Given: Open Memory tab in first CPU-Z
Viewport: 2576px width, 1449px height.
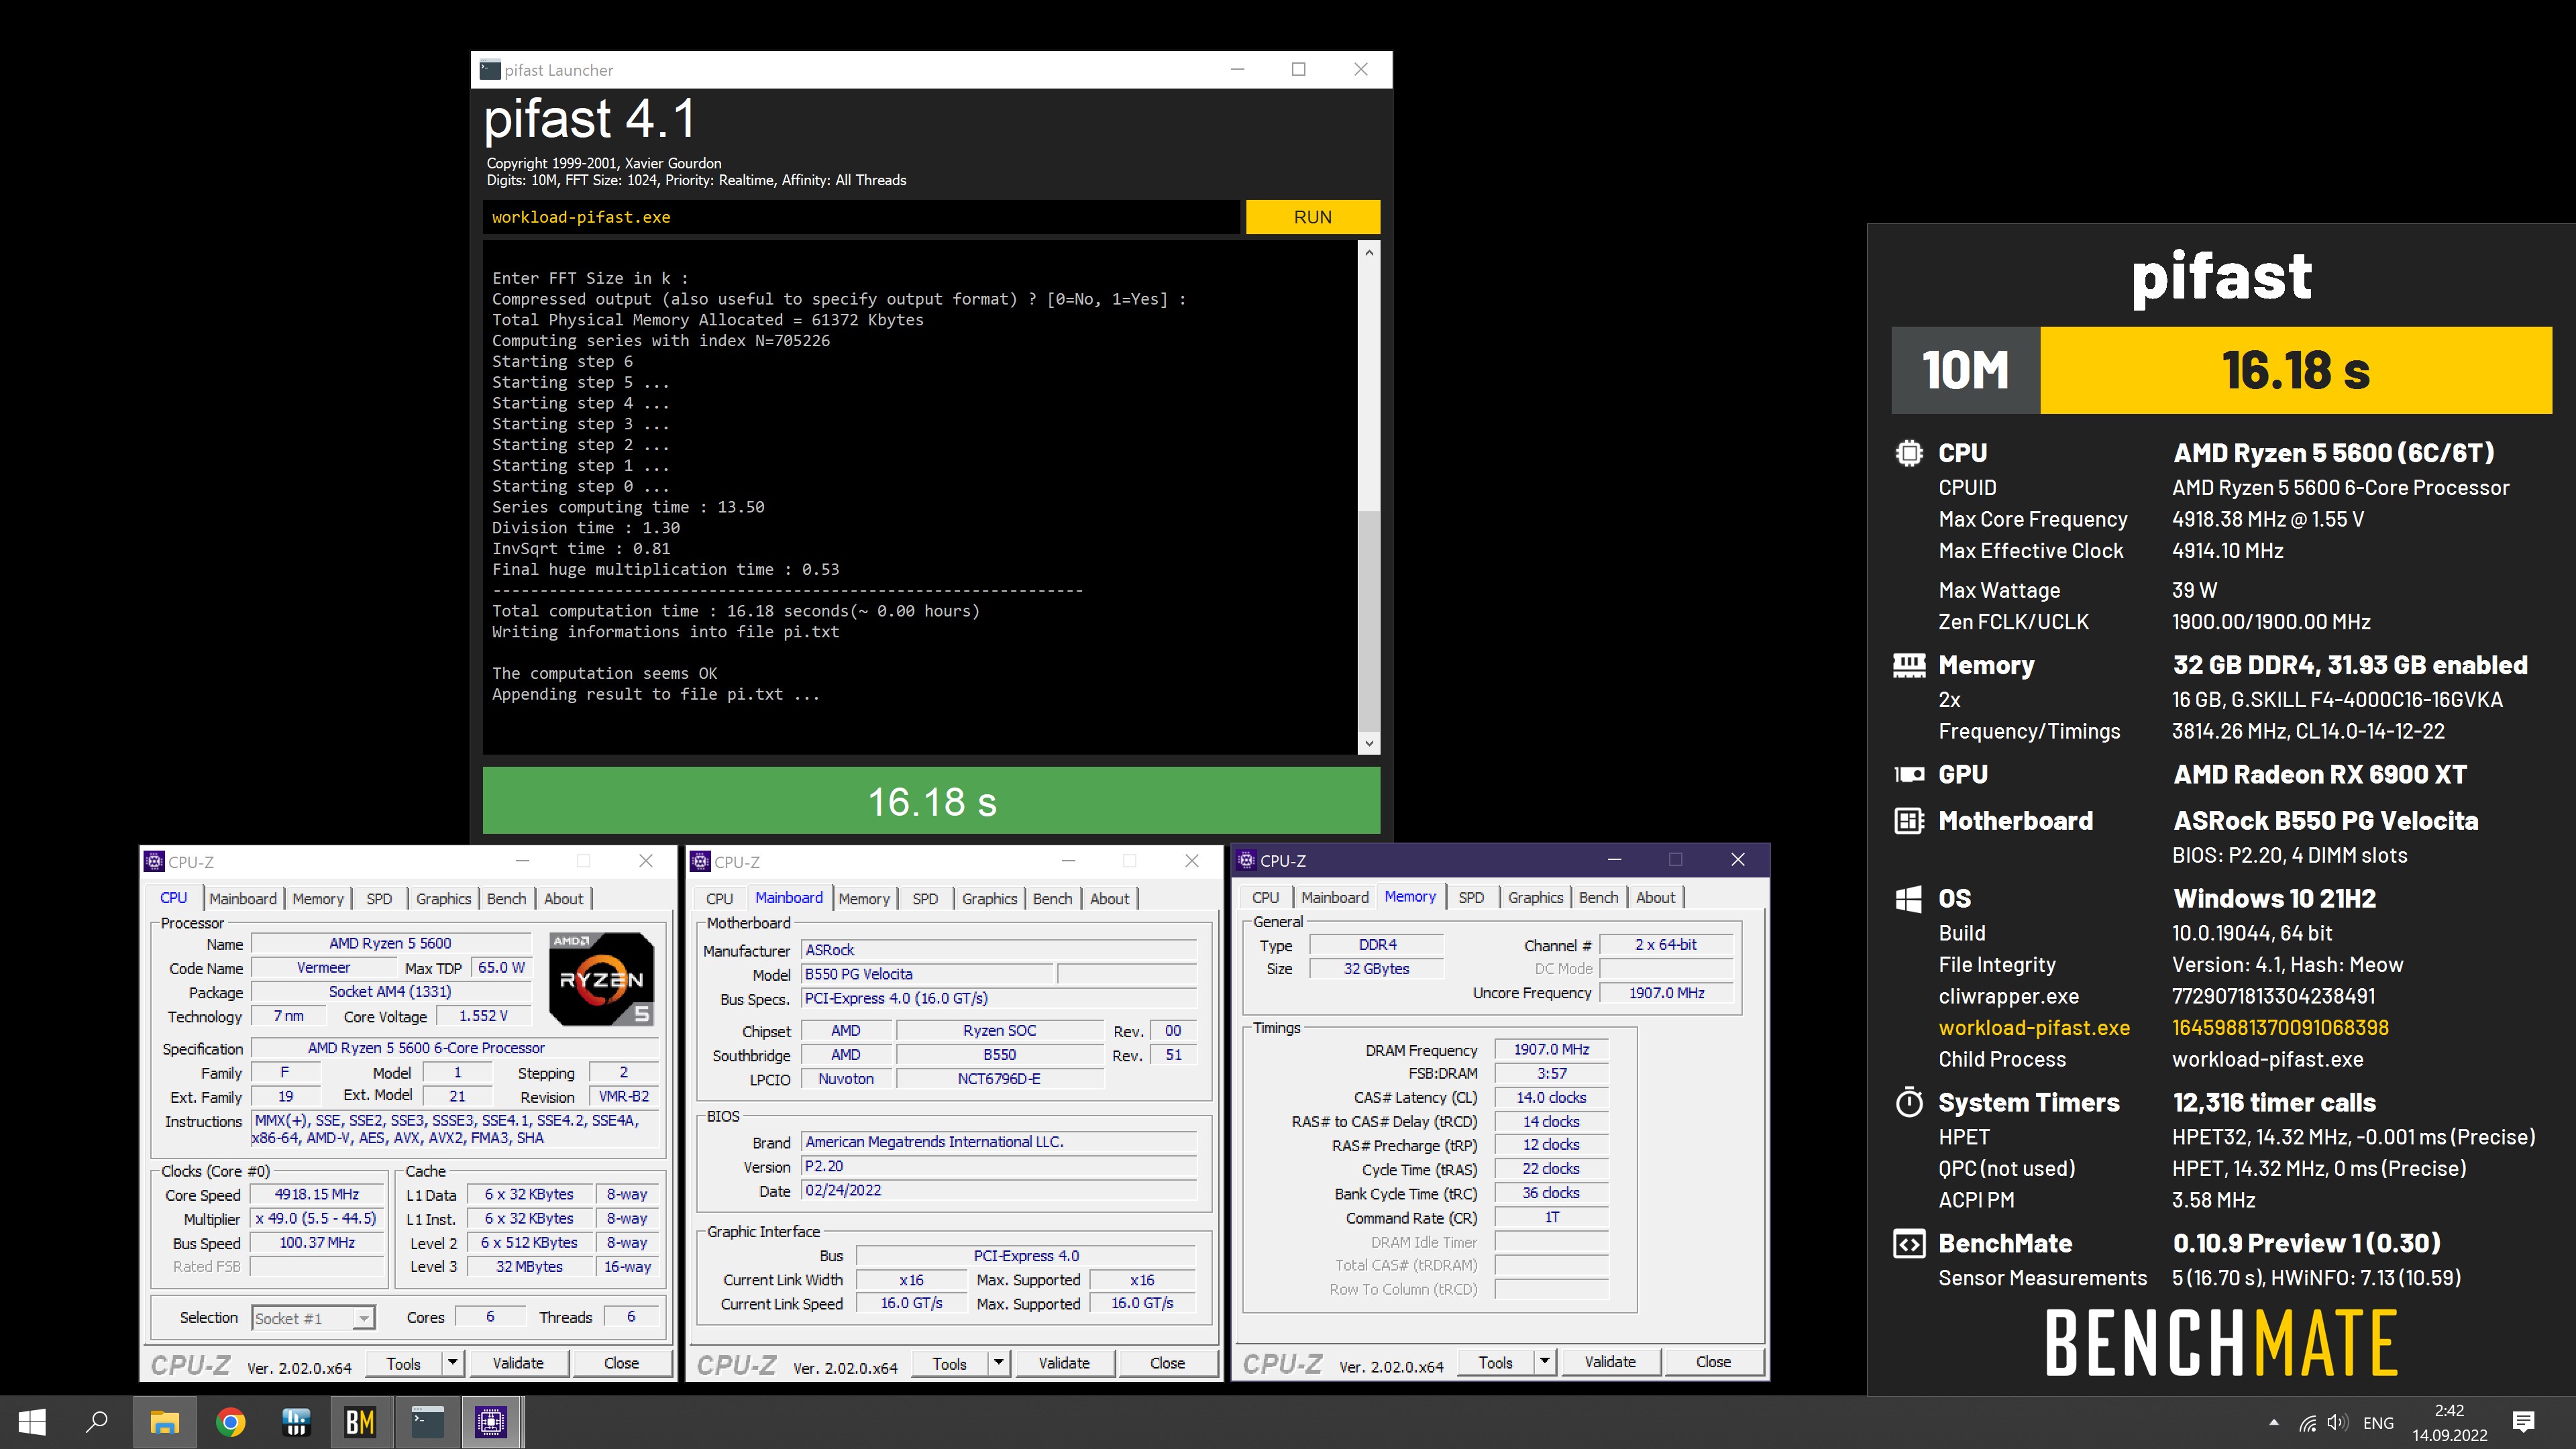Looking at the screenshot, I should [318, 898].
